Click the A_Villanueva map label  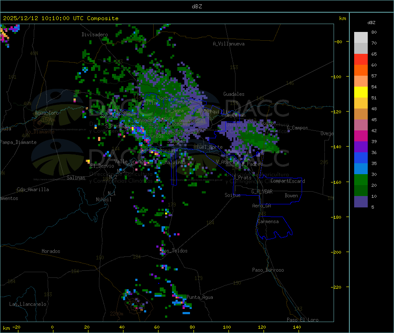pyautogui.click(x=229, y=44)
